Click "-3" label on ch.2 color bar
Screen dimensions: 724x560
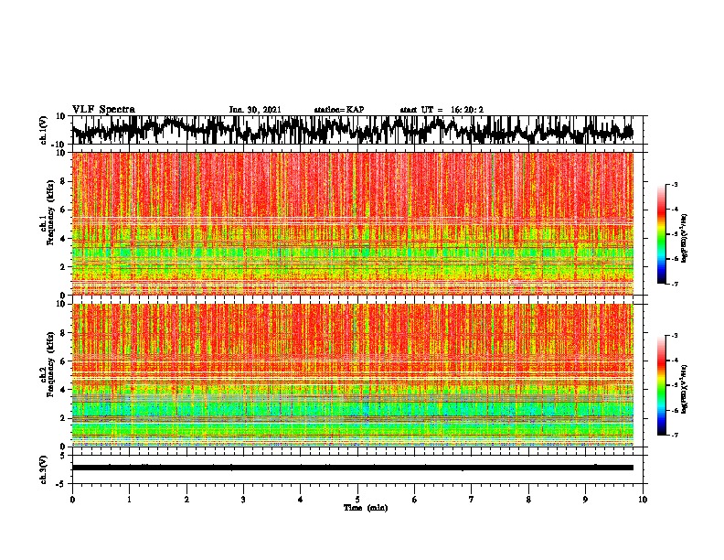[674, 336]
